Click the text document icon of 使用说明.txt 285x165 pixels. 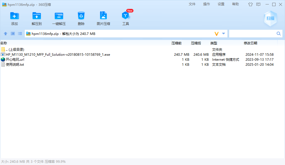coord(3,65)
